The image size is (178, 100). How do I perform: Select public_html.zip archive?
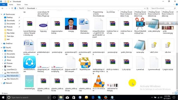126,44
